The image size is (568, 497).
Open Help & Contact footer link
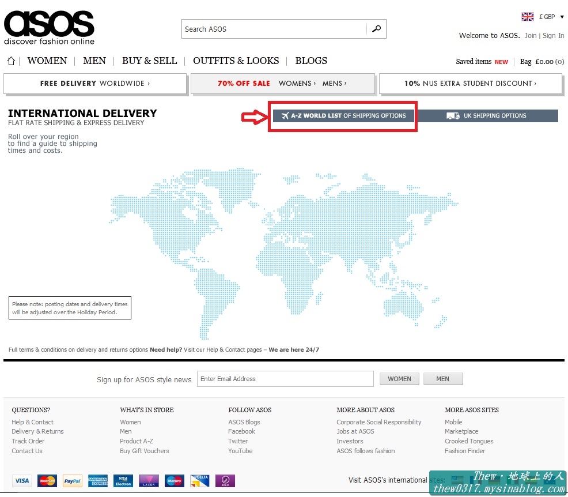point(32,422)
